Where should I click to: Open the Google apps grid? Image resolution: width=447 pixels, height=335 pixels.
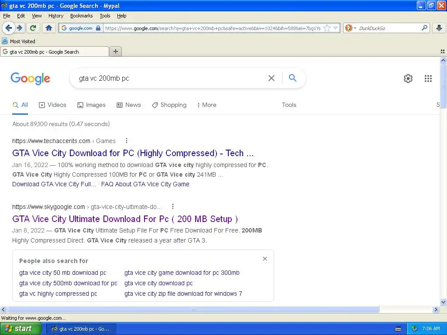(428, 79)
